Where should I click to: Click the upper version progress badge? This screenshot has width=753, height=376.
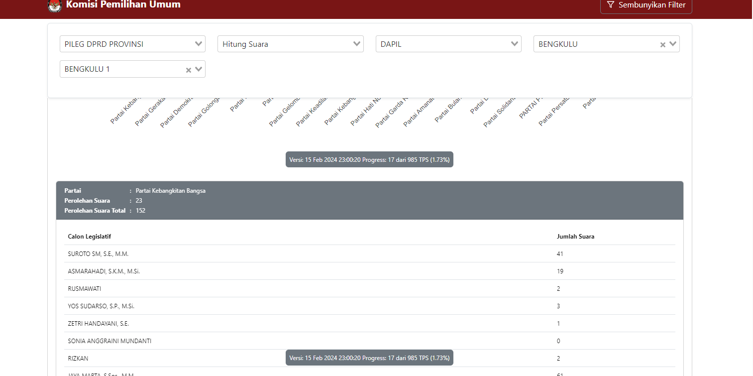[369, 159]
